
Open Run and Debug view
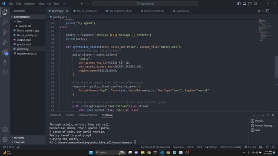(5, 42)
